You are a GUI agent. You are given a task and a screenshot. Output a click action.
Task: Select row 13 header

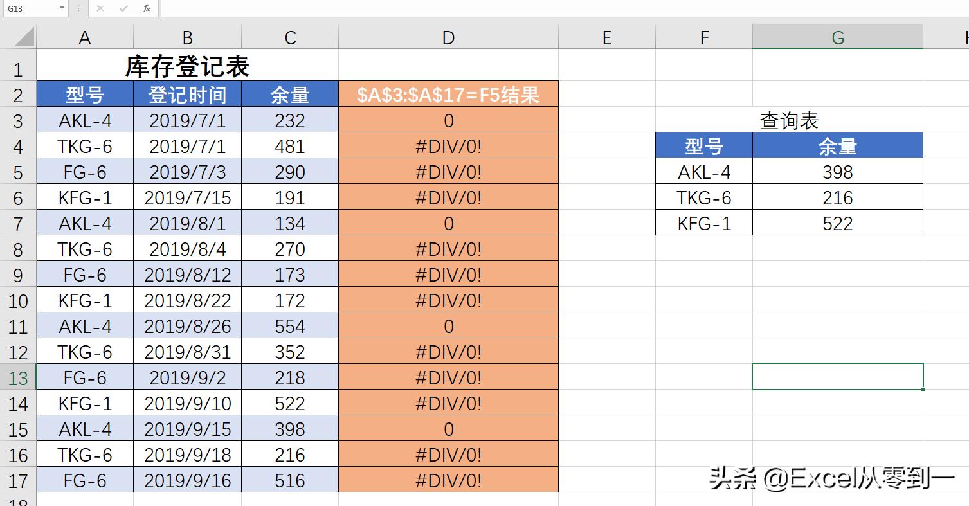tap(18, 377)
